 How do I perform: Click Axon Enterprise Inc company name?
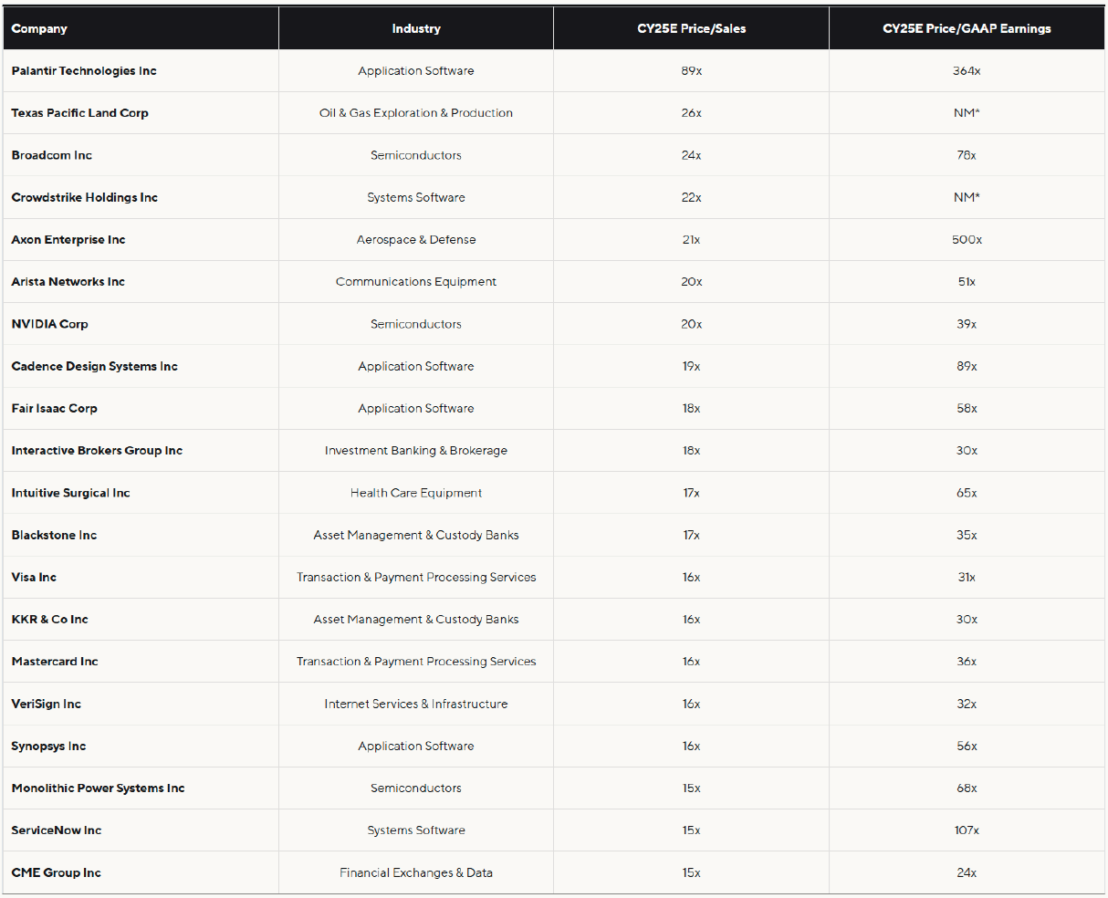coord(68,240)
